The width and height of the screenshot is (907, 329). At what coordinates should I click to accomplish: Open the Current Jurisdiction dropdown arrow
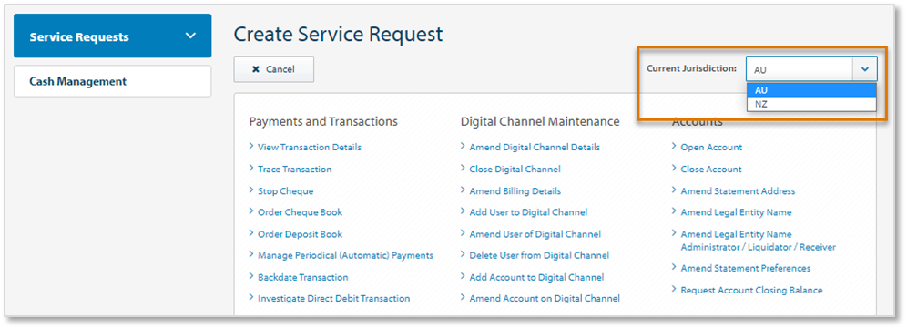point(865,69)
